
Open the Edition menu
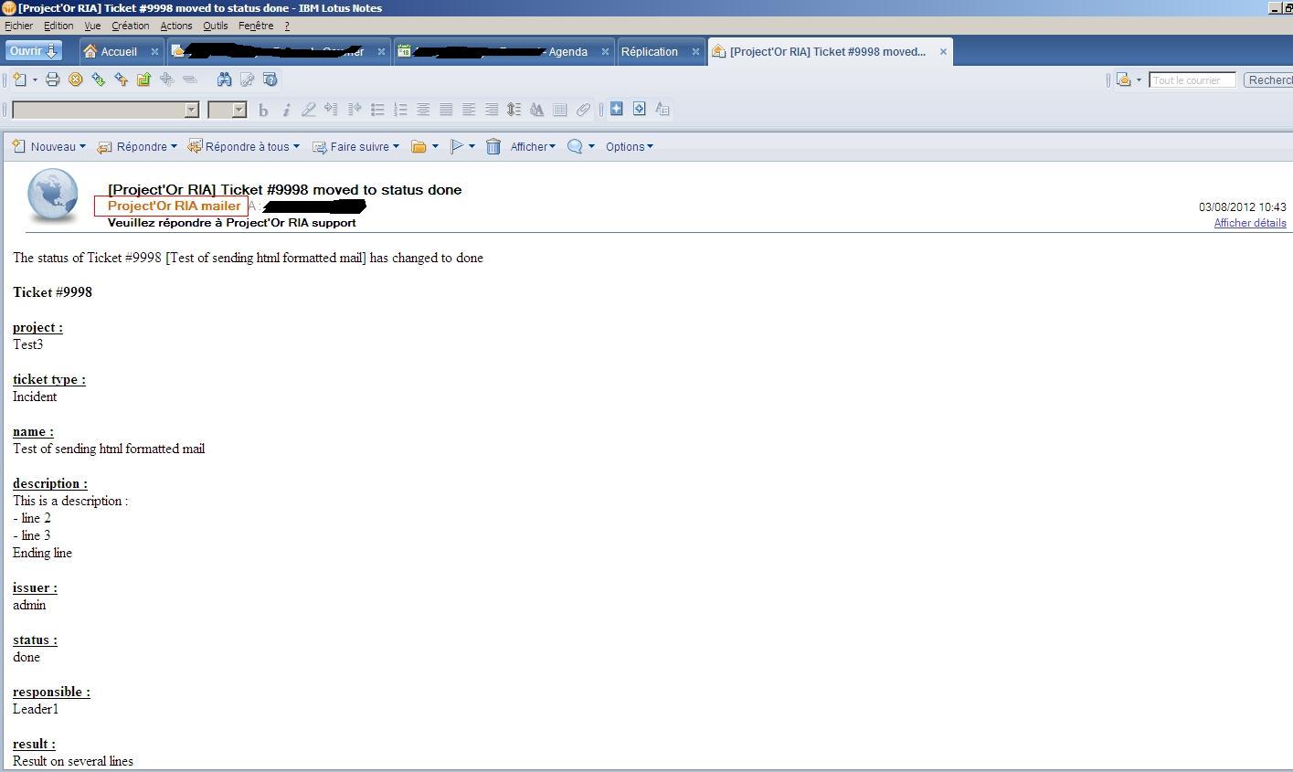point(58,26)
